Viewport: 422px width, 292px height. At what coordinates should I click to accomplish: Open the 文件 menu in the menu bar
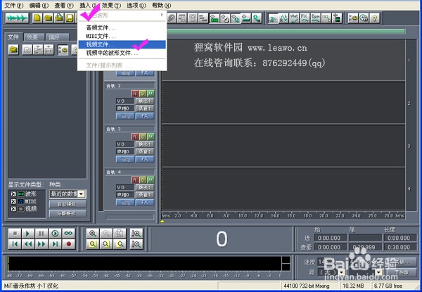coord(14,5)
